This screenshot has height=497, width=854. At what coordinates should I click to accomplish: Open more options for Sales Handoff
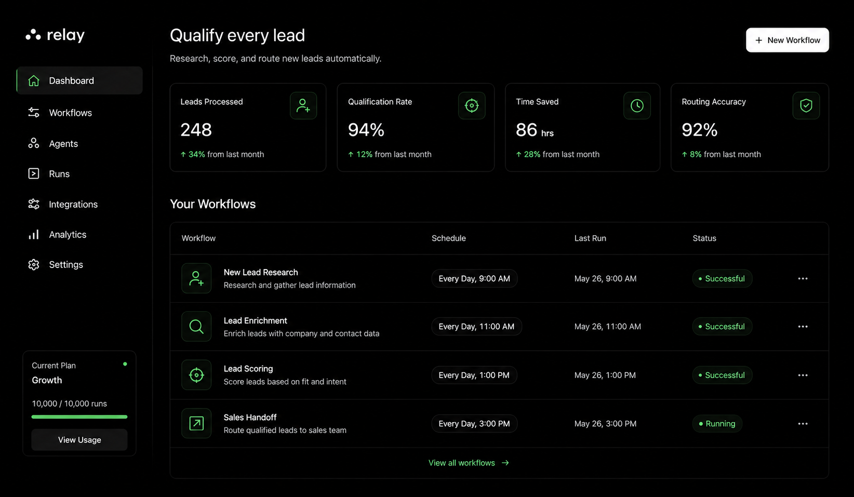(x=803, y=424)
